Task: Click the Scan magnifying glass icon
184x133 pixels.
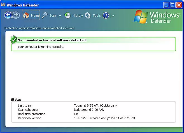Action: click(x=45, y=15)
